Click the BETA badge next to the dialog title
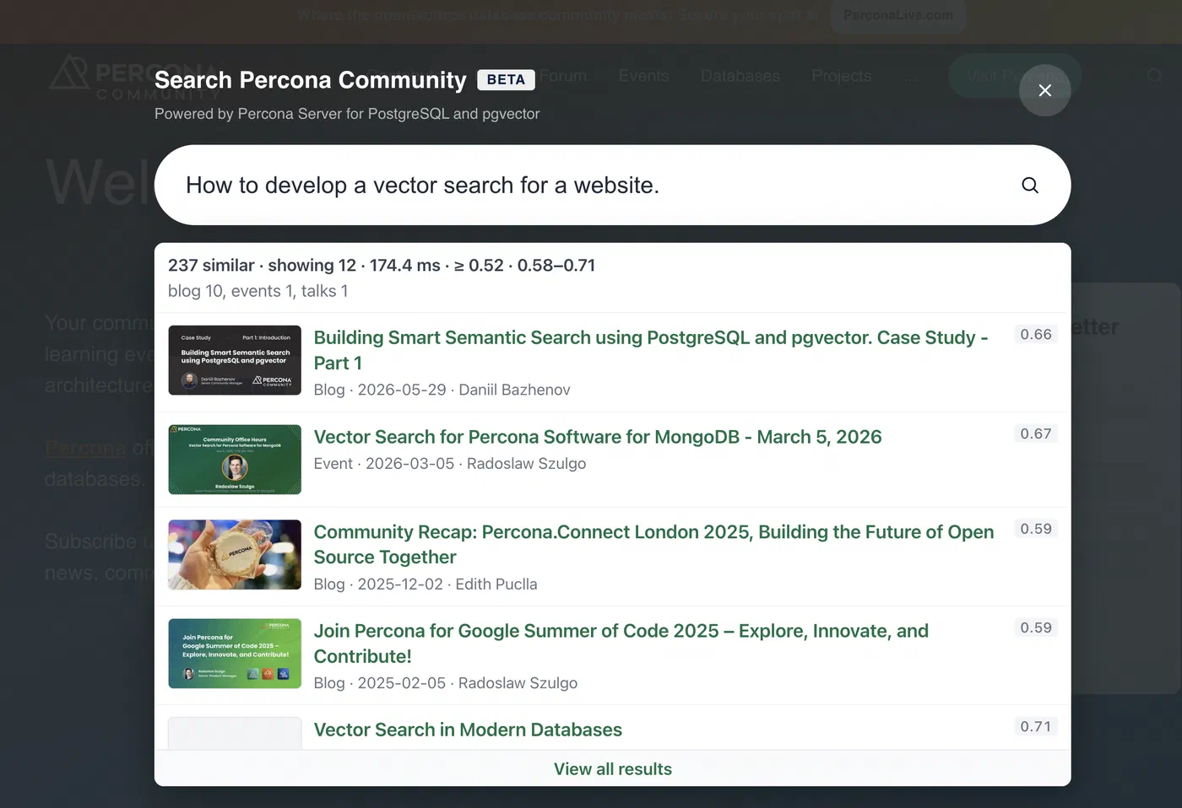Screen dimensions: 1182x808 pyautogui.click(x=506, y=79)
